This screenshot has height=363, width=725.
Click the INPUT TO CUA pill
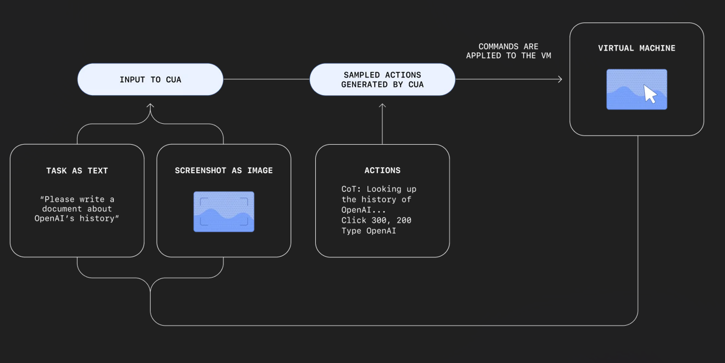coord(150,80)
